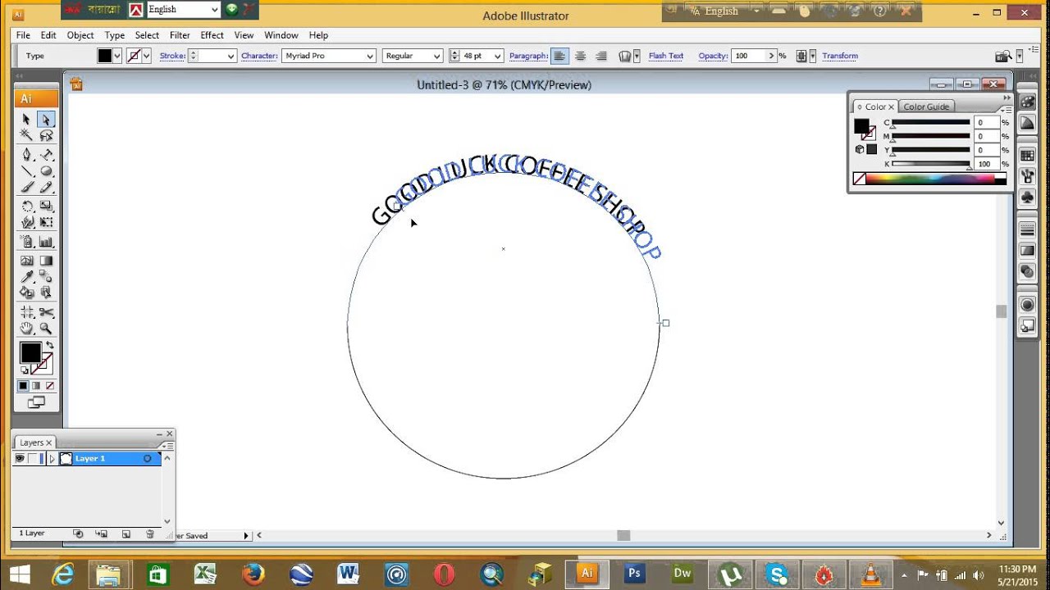Open the stroke weight dropdown
1050x590 pixels.
(231, 56)
